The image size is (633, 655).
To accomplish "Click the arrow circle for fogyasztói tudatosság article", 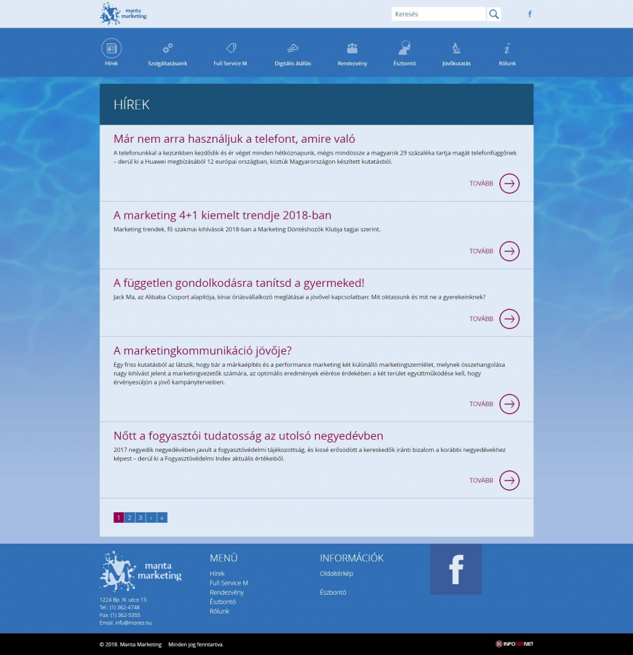I will pyautogui.click(x=509, y=480).
